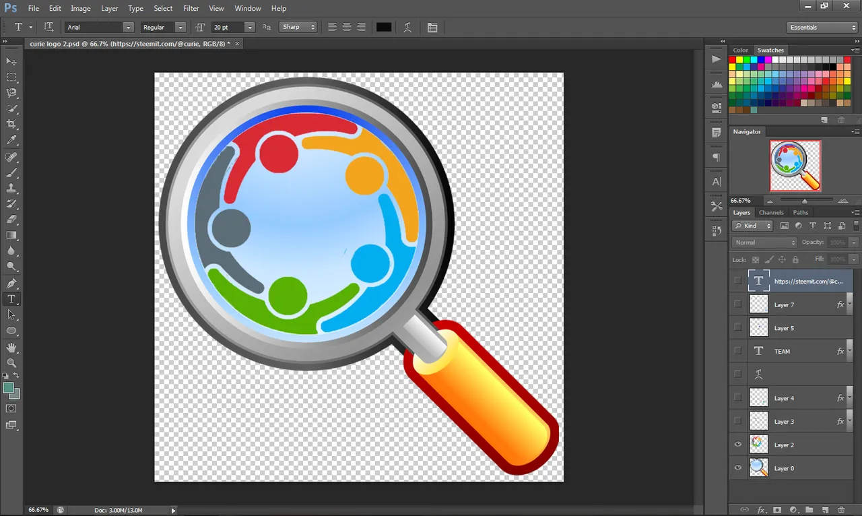The width and height of the screenshot is (862, 516).
Task: Create a new layer from Layers panel
Action: 825,510
